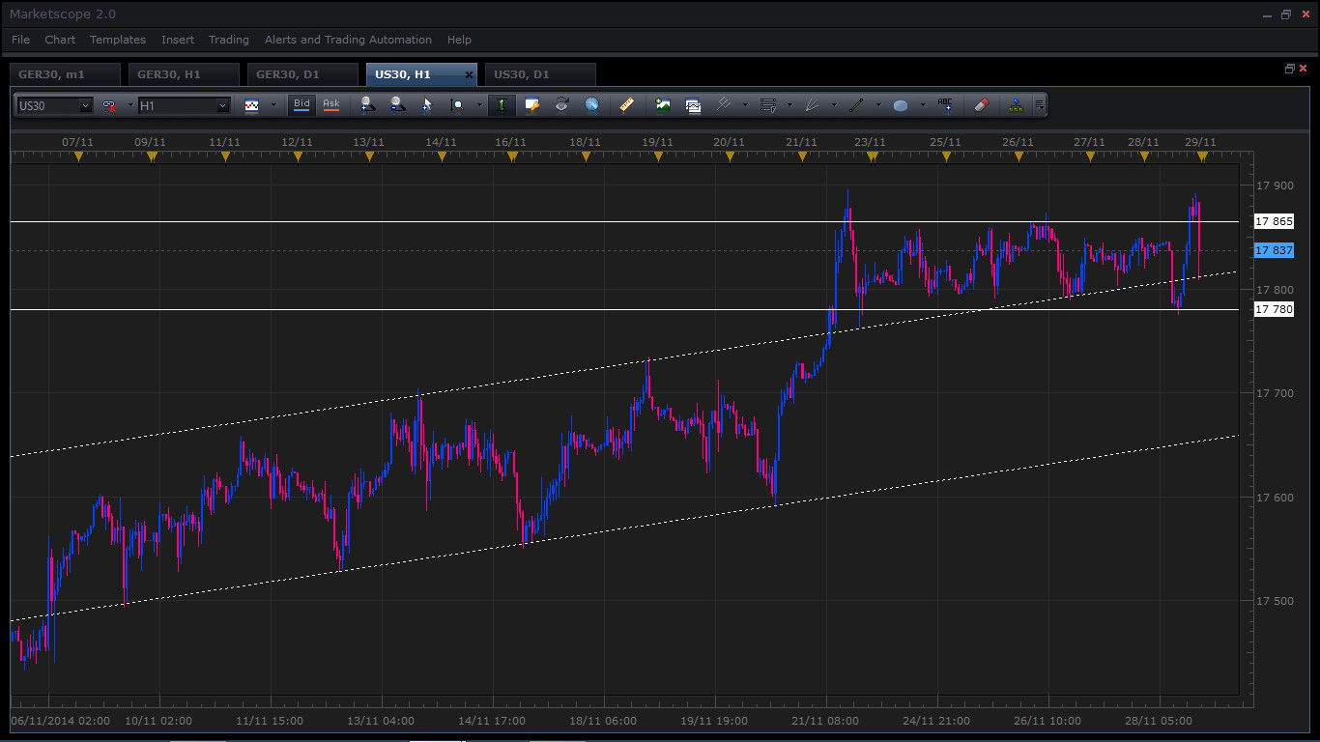Screen dimensions: 1320x742
Task: Open the US30 symbol dropdown
Action: [85, 105]
